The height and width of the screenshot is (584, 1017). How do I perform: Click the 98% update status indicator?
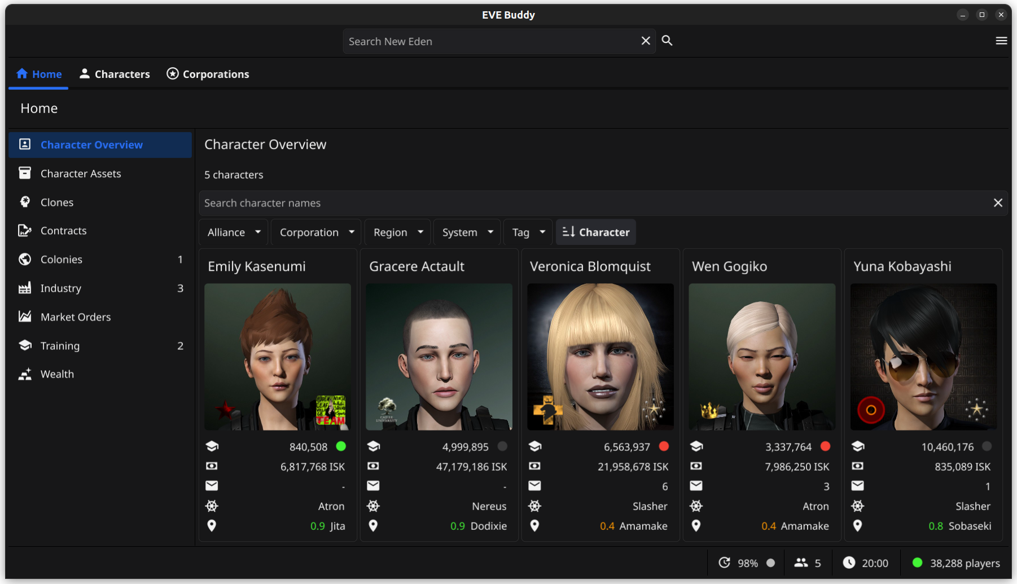pyautogui.click(x=746, y=563)
